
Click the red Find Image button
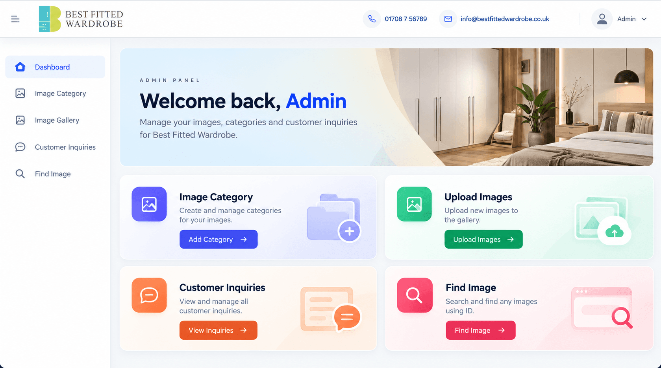click(x=481, y=330)
